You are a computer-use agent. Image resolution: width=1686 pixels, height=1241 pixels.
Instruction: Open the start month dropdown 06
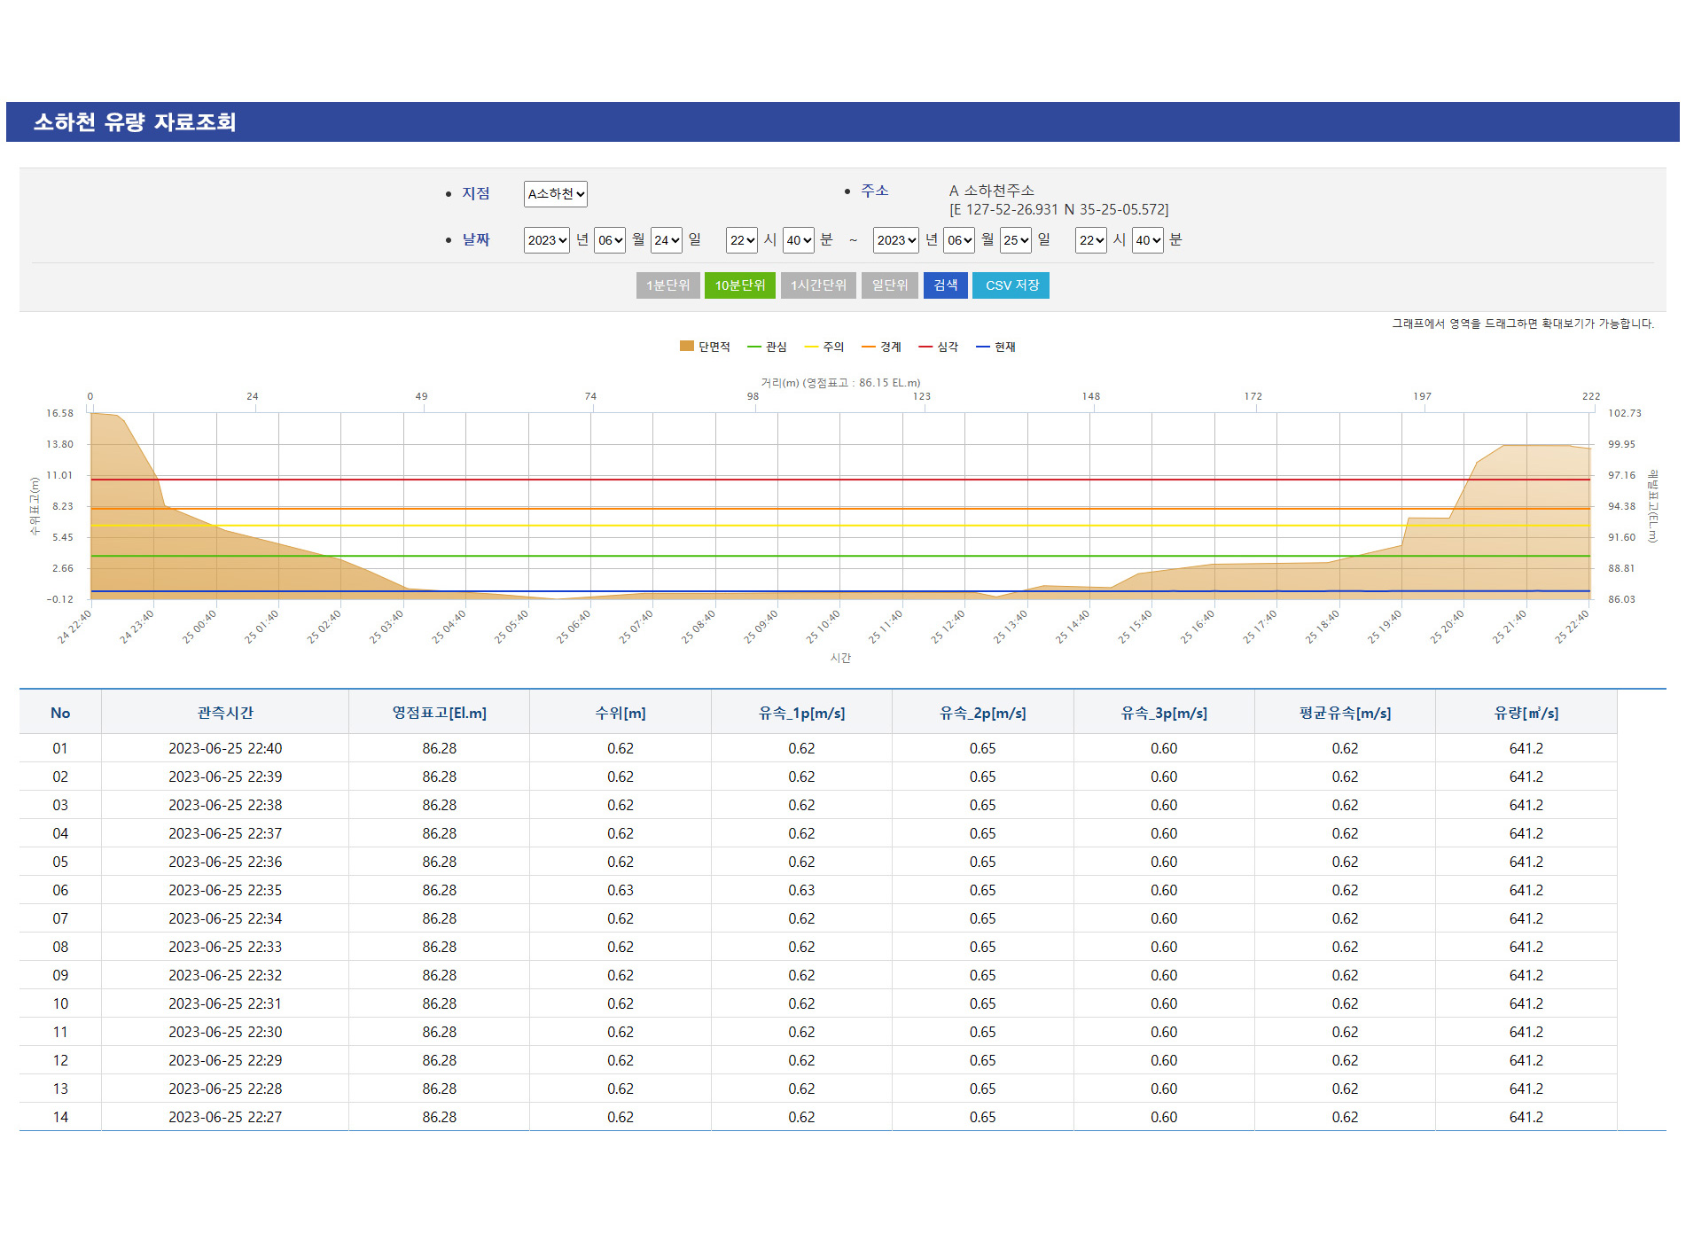[x=610, y=240]
